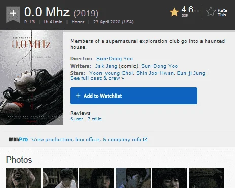Image resolution: width=235 pixels, height=188 pixels.
Task: Open director Sun-Dong Yoo's page
Action: (115, 59)
